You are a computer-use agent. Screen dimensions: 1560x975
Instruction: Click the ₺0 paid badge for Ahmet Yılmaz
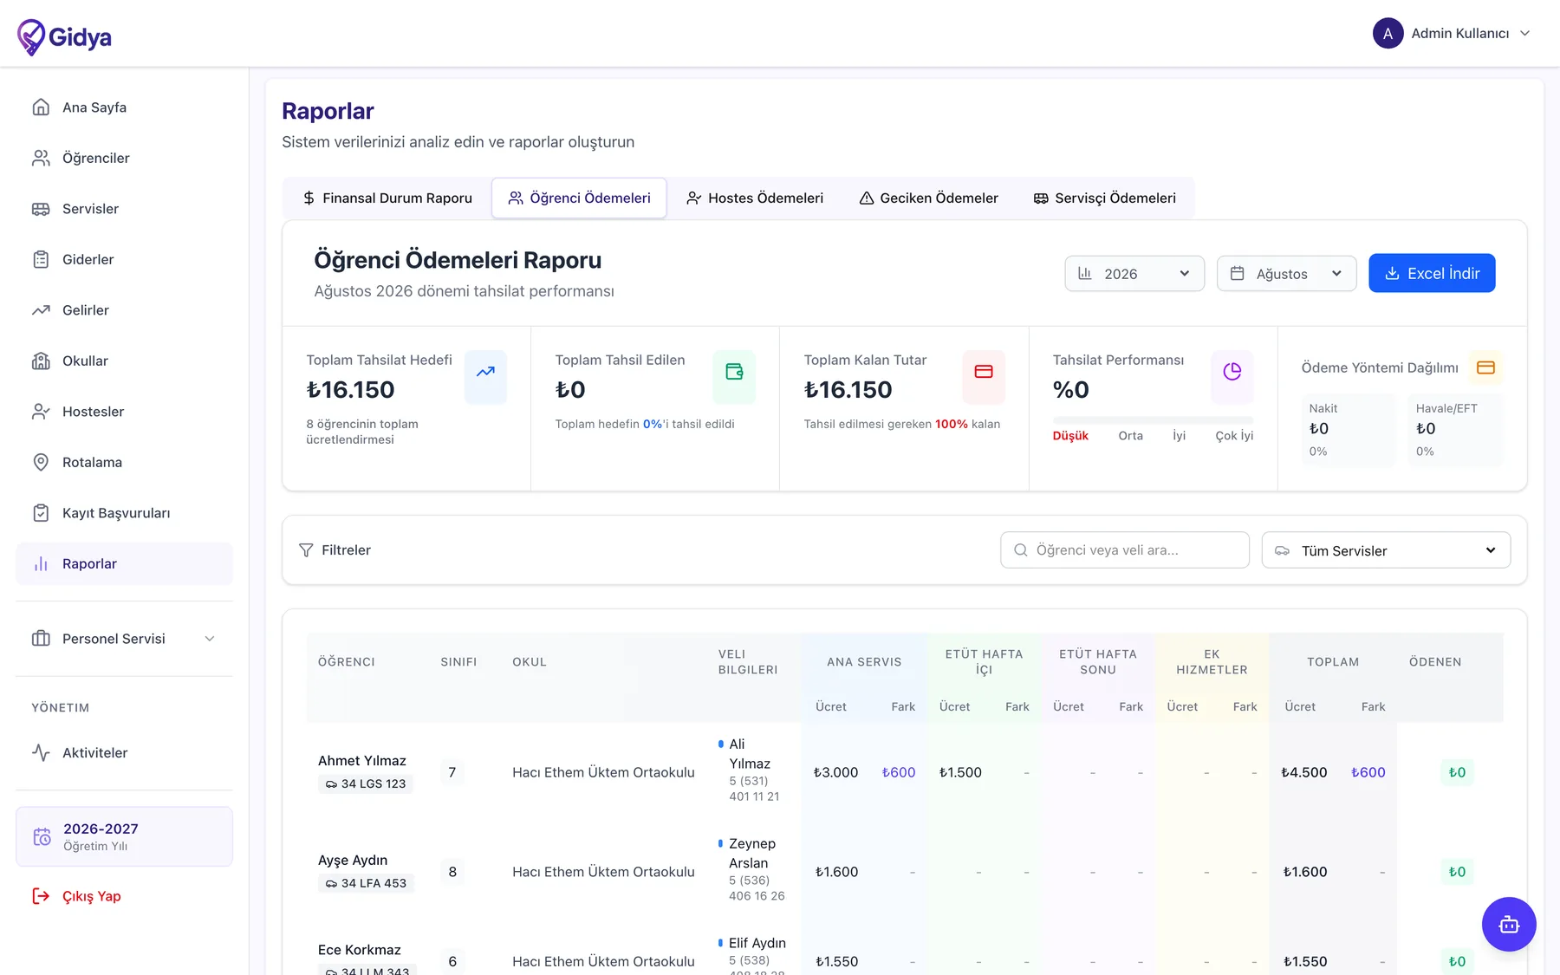pos(1457,772)
